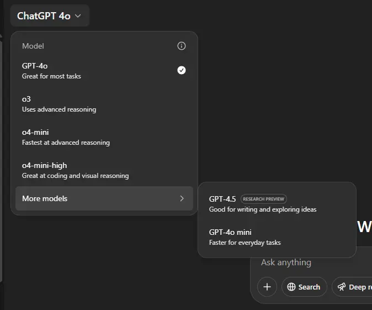Open the plus attachment button
This screenshot has height=310, width=372.
(x=267, y=287)
